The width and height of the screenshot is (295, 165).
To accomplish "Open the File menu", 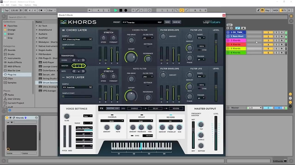I will (x=2, y=5).
